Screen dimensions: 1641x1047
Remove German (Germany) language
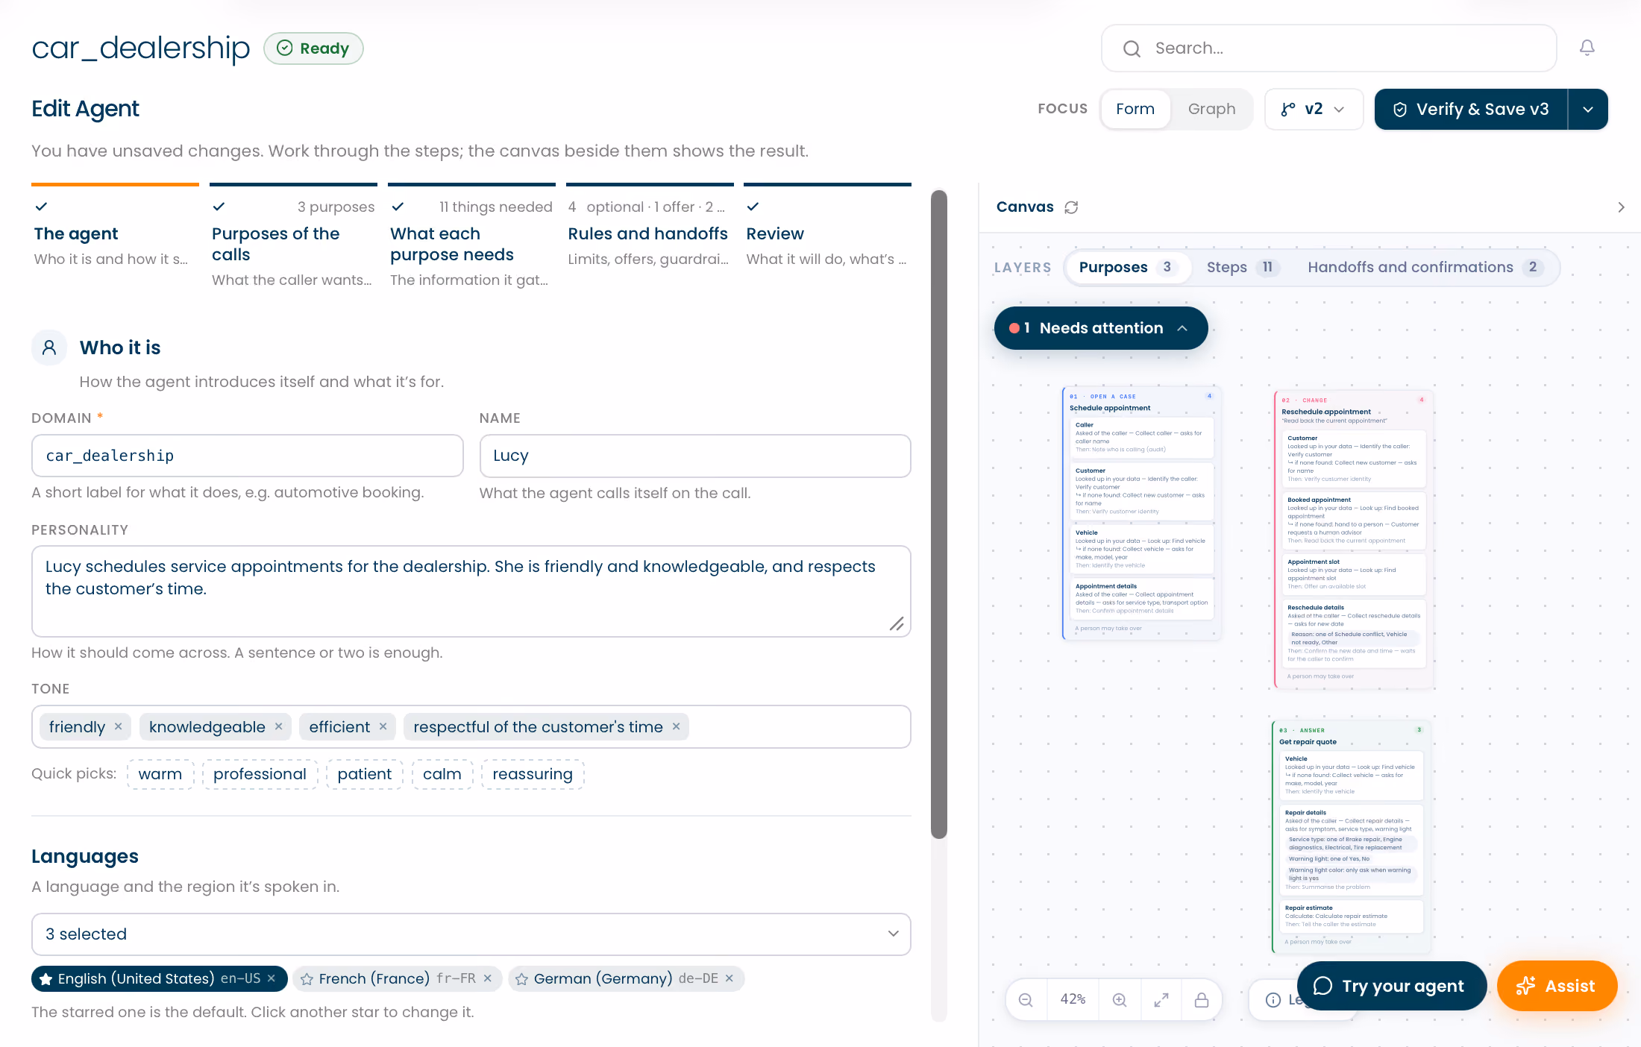[x=729, y=978]
